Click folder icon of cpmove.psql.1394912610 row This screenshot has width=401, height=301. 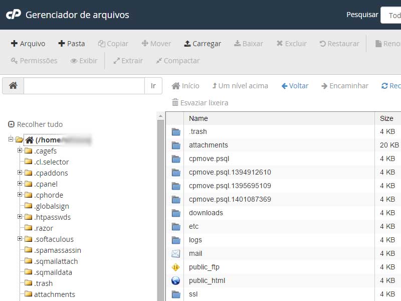click(176, 173)
